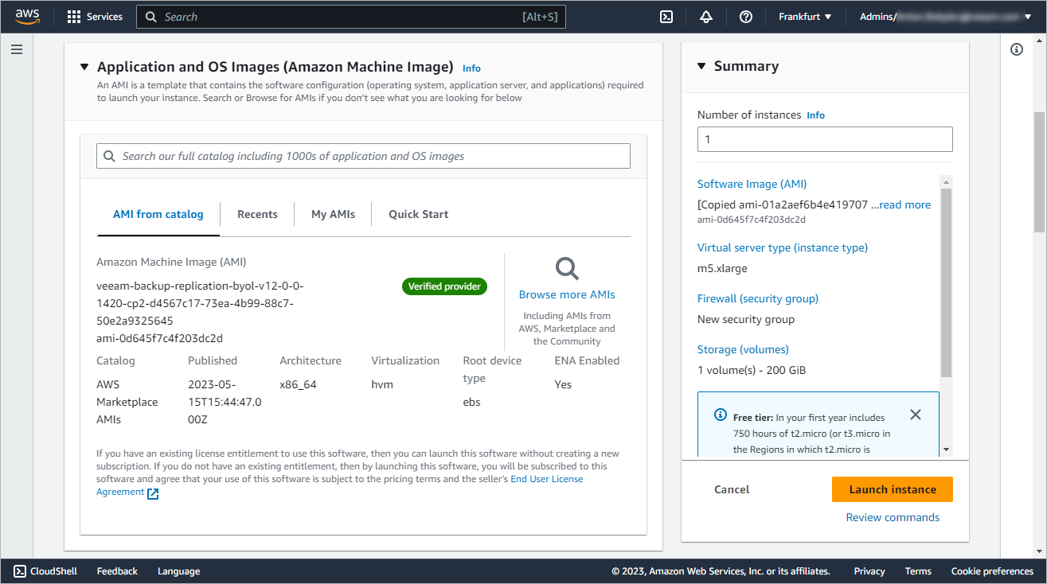Open Feedback in the footer
1047x584 pixels.
click(x=117, y=571)
